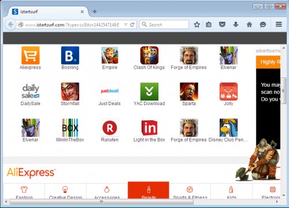Viewport: 289px width, 208px height.
Task: Open the Disney Club Penguin icon
Action: [x=229, y=128]
